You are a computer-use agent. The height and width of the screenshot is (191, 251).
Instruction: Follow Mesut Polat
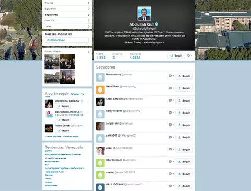point(184,88)
